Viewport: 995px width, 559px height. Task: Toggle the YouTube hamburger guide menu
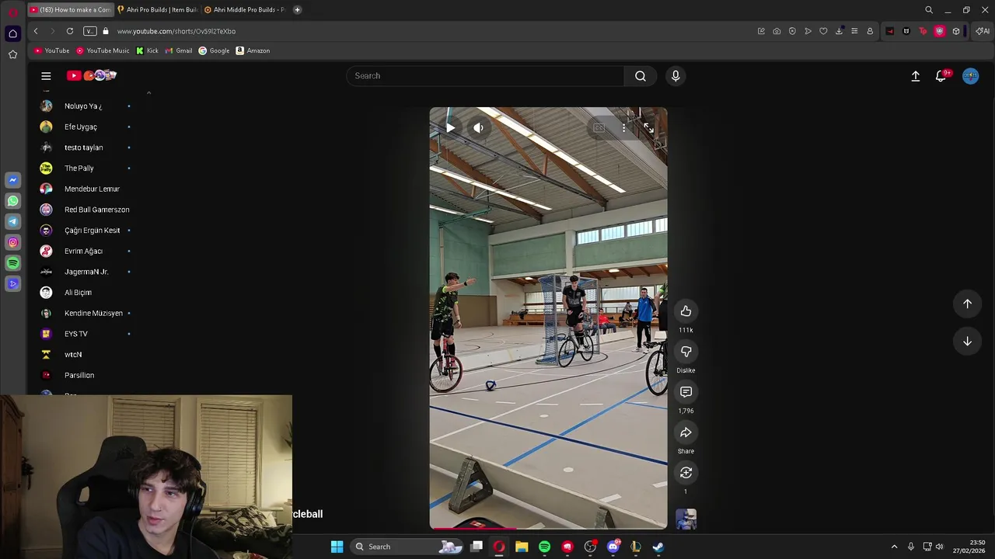[46, 75]
